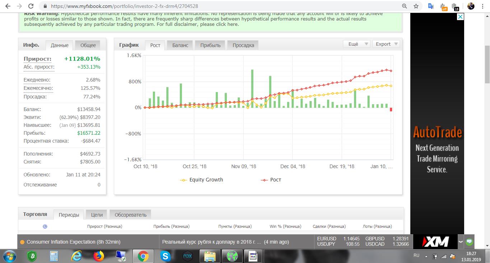The image size is (490, 263).
Task: Open Chrome three-dot menu
Action: point(483,6)
